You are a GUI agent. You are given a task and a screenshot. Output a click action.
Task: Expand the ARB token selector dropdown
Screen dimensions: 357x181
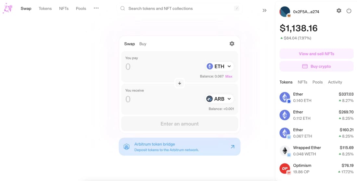click(x=220, y=99)
